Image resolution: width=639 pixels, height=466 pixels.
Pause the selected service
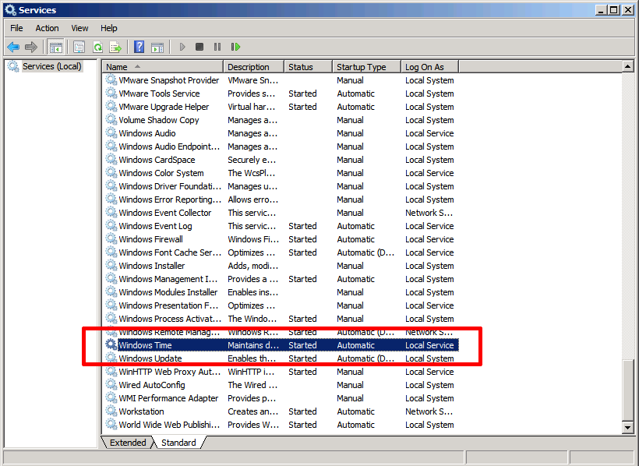[216, 47]
